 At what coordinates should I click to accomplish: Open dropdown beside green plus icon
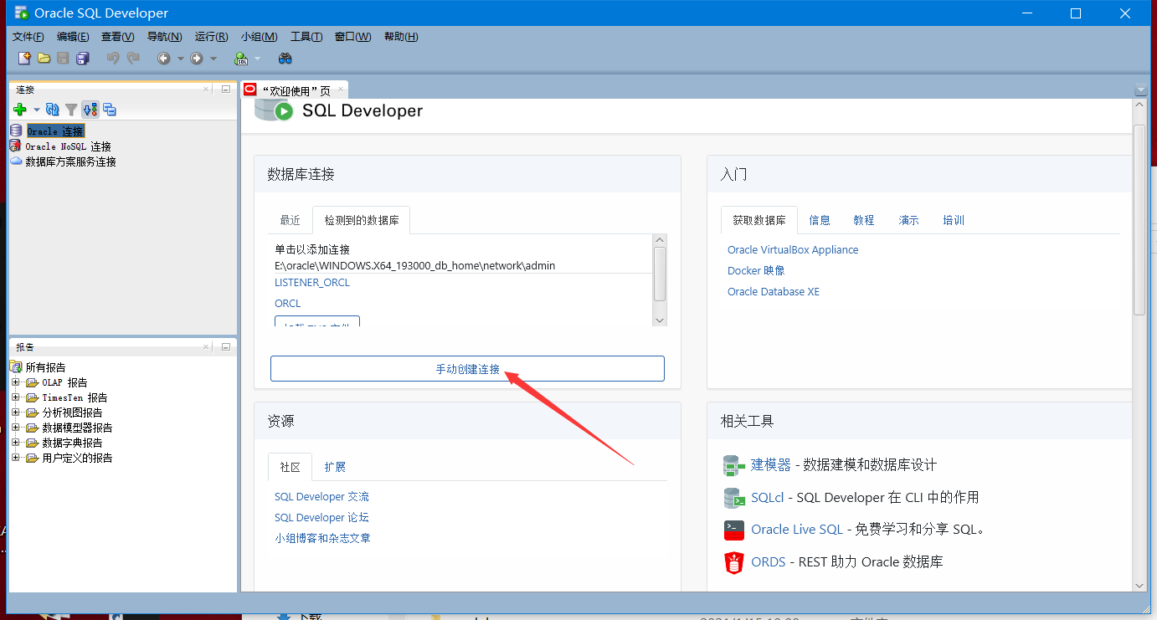37,110
